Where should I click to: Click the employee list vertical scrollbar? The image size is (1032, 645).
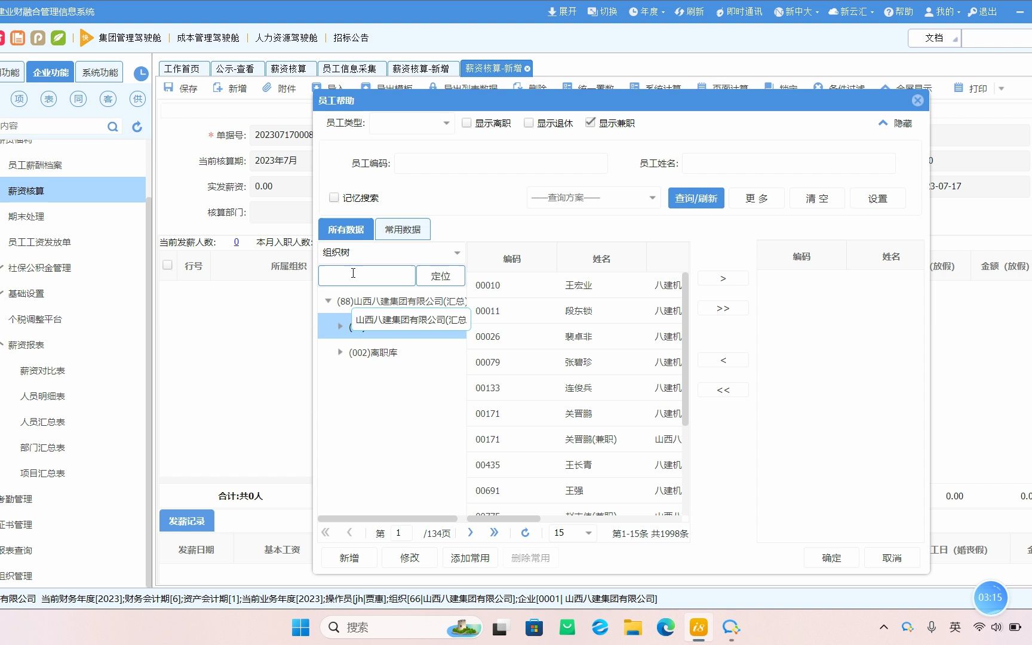685,349
